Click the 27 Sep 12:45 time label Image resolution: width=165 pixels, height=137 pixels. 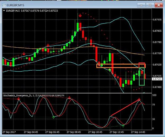[x=117, y=132]
